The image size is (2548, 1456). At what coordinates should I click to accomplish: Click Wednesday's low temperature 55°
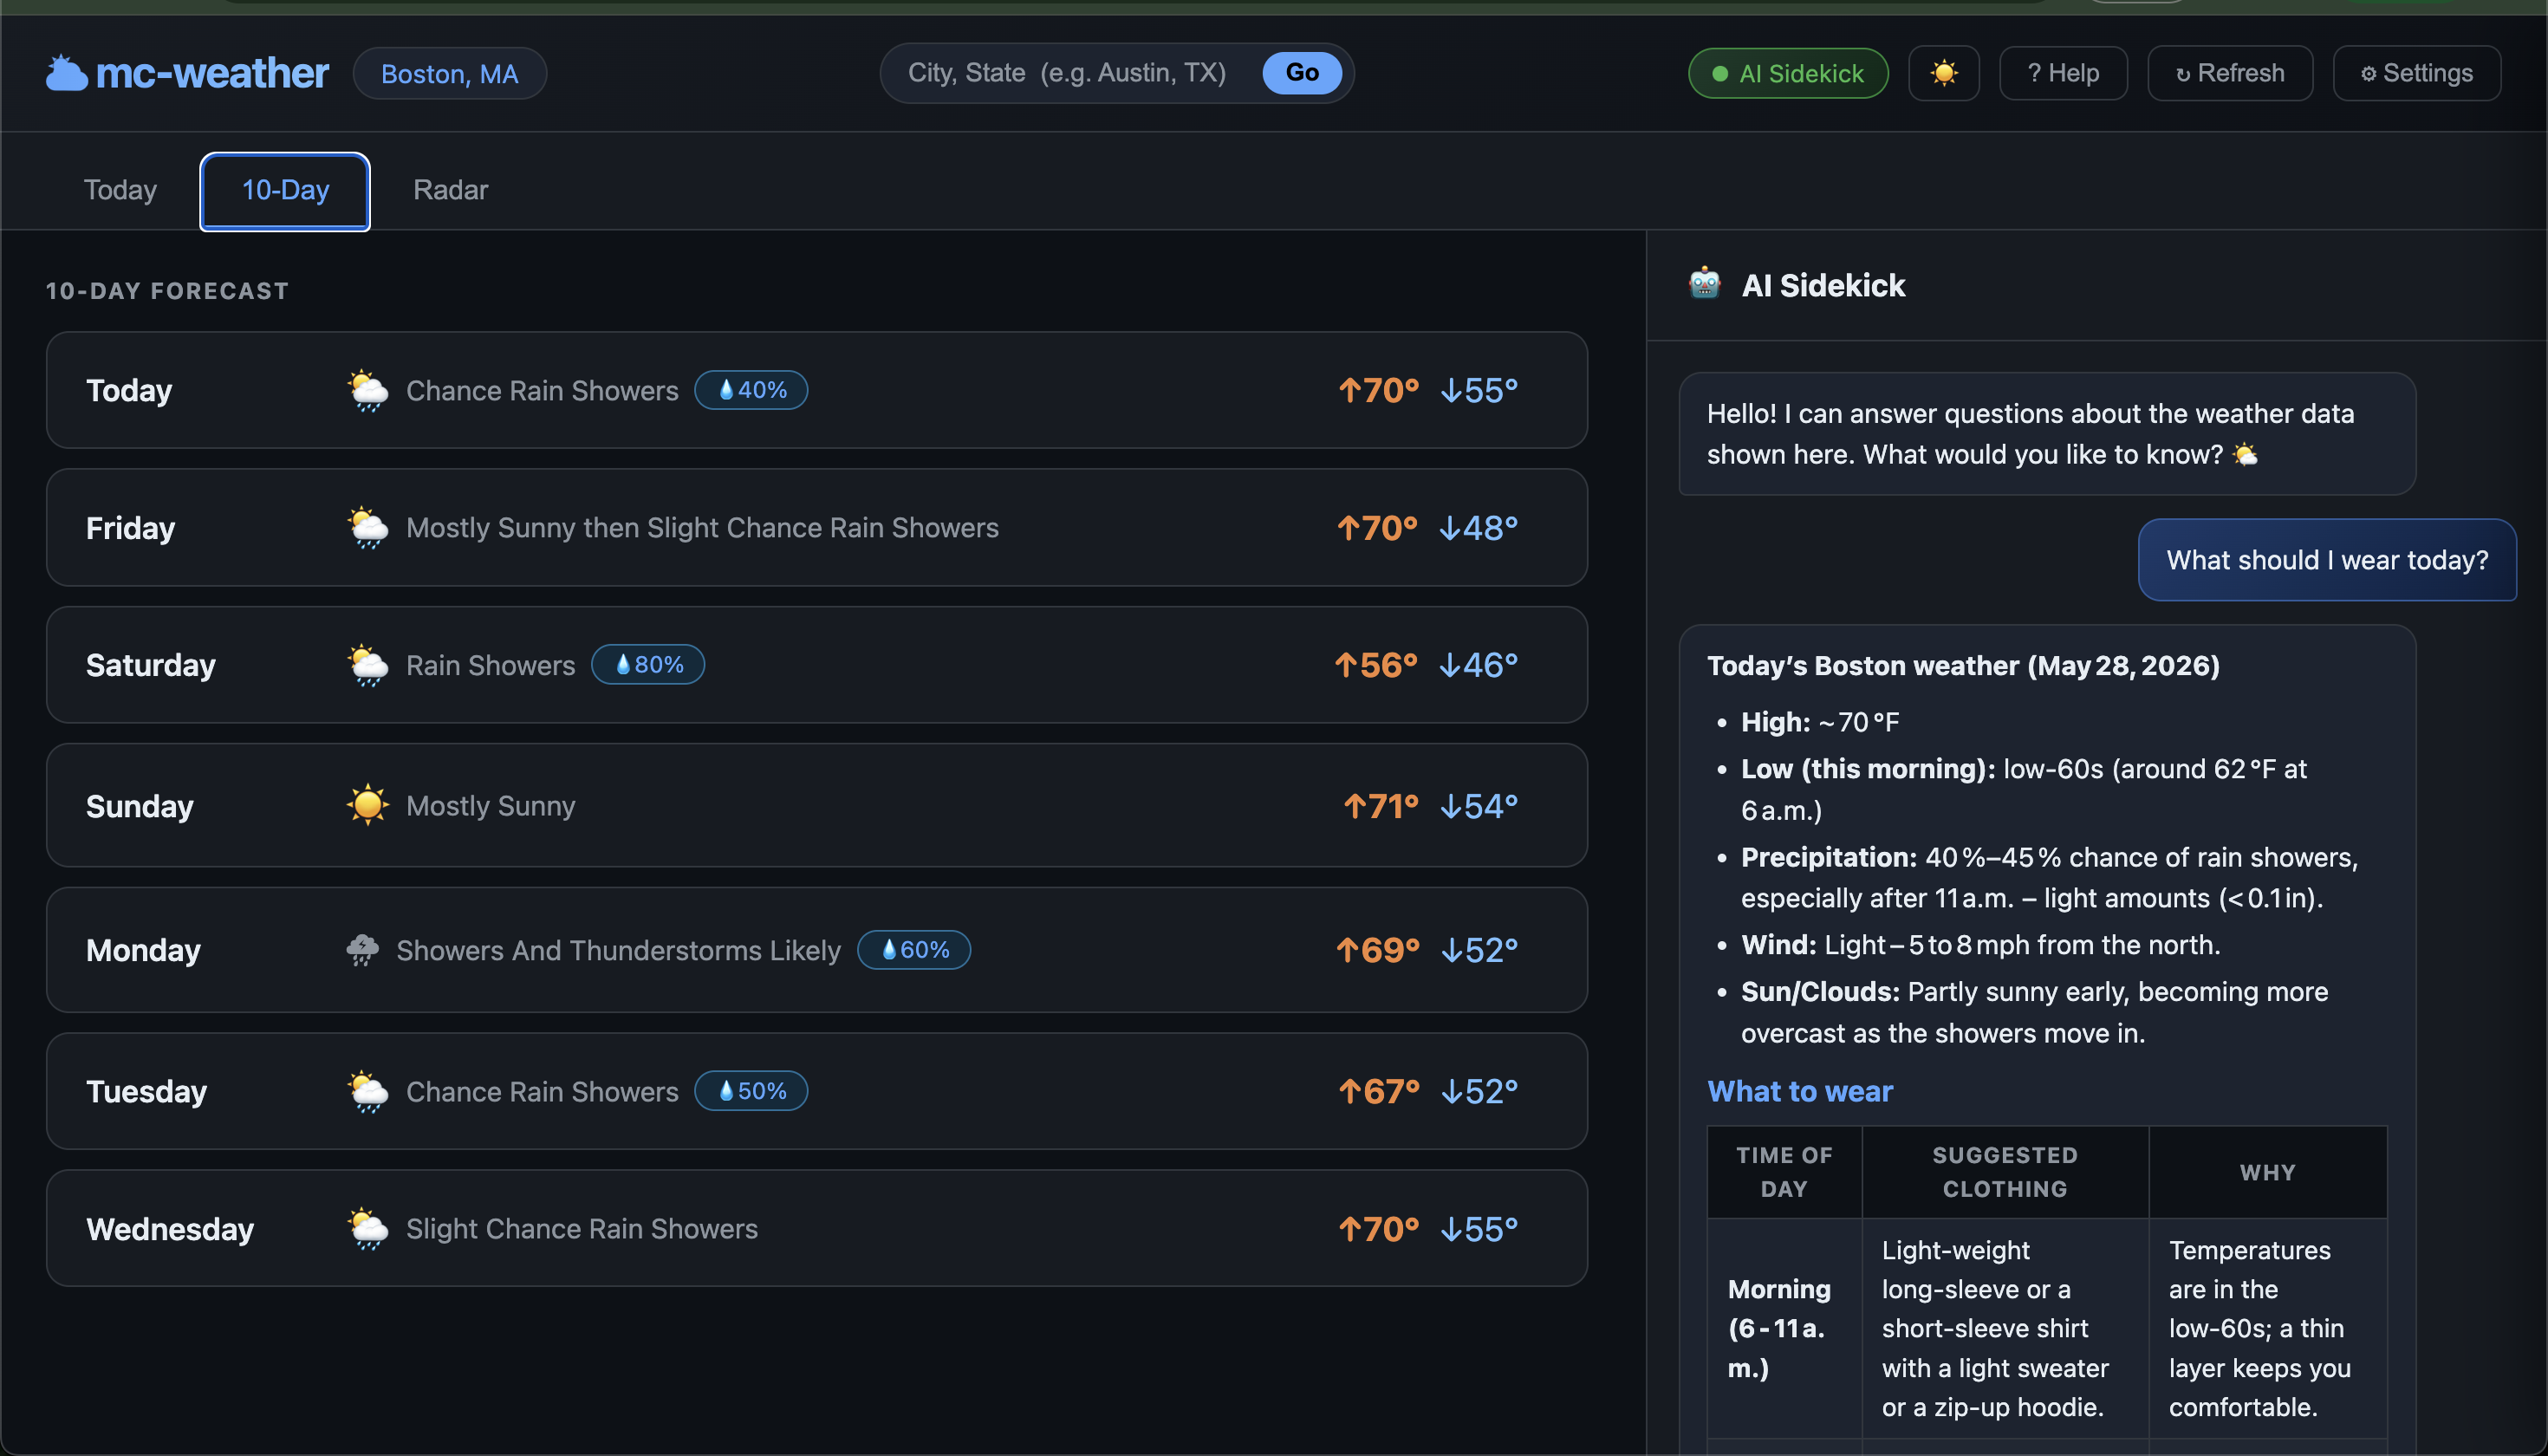1479,1229
